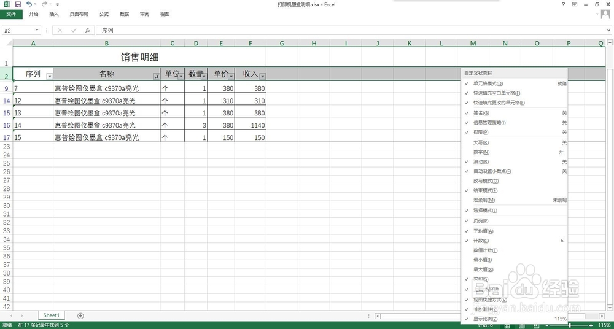Image resolution: width=614 pixels, height=329 pixels.
Task: Enable 改写模式(O) option
Action: tap(515, 181)
